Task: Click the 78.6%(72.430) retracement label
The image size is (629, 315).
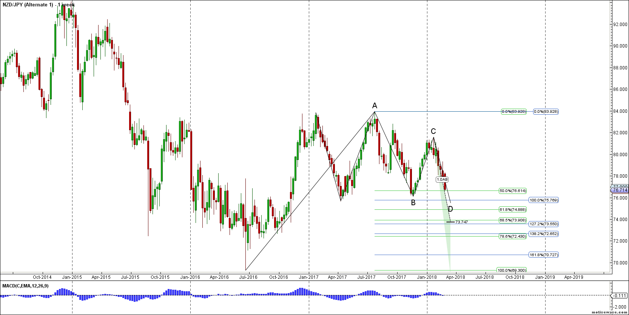Action: coord(513,237)
